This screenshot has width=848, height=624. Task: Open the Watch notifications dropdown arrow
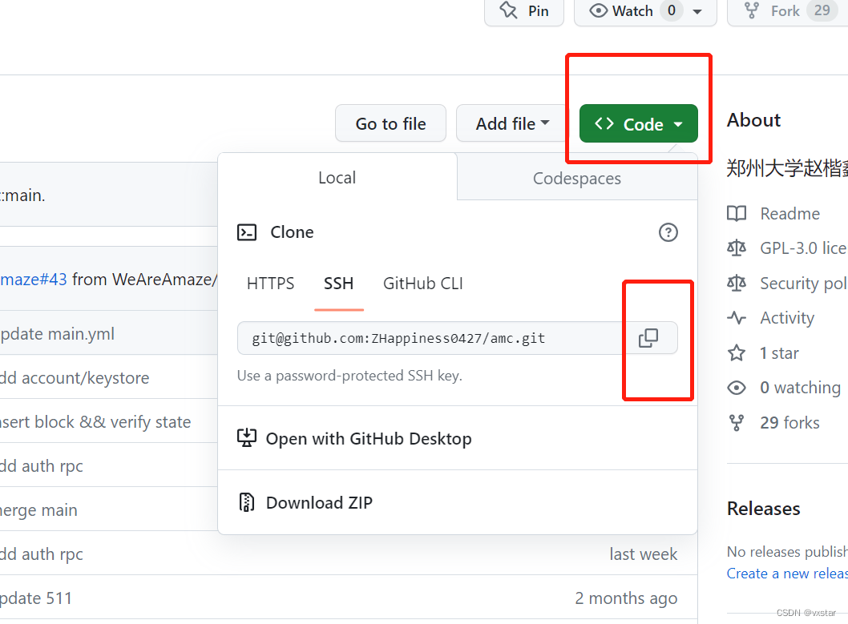click(697, 11)
